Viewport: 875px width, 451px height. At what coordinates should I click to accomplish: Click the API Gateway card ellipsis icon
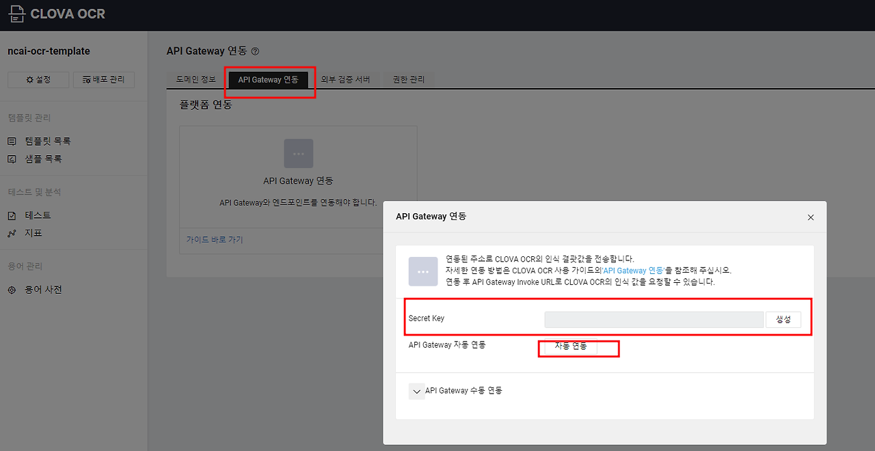point(299,154)
